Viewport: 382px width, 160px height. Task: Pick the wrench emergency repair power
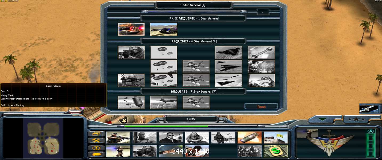(x=261, y=53)
